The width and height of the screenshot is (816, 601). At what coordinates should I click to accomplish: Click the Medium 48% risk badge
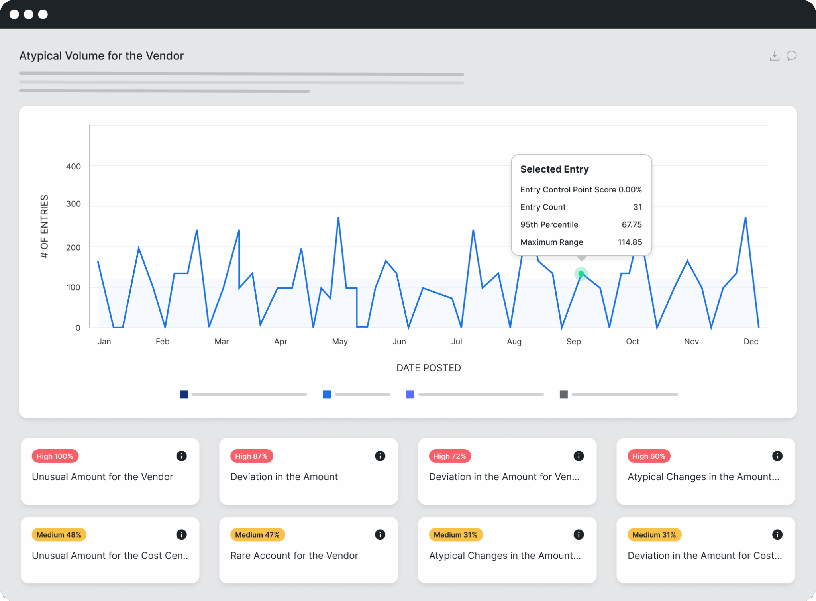[59, 534]
